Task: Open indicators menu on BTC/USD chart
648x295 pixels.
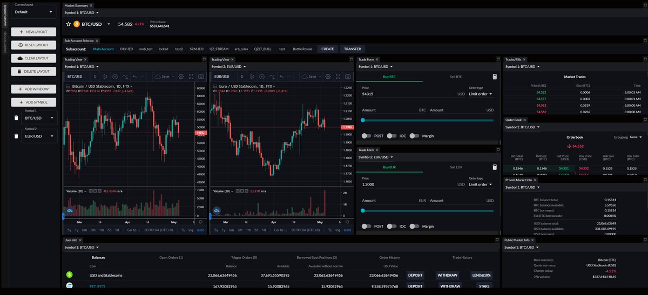Action: [x=126, y=77]
